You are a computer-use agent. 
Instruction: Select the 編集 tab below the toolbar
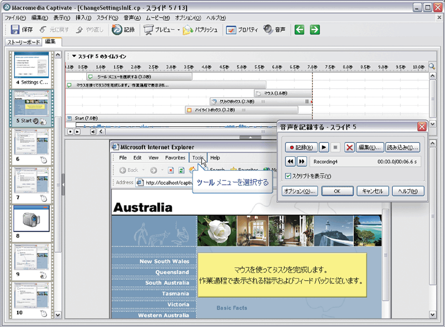pos(51,42)
